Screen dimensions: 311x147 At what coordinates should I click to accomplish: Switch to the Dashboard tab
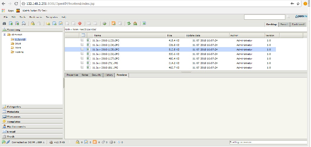pos(298,24)
